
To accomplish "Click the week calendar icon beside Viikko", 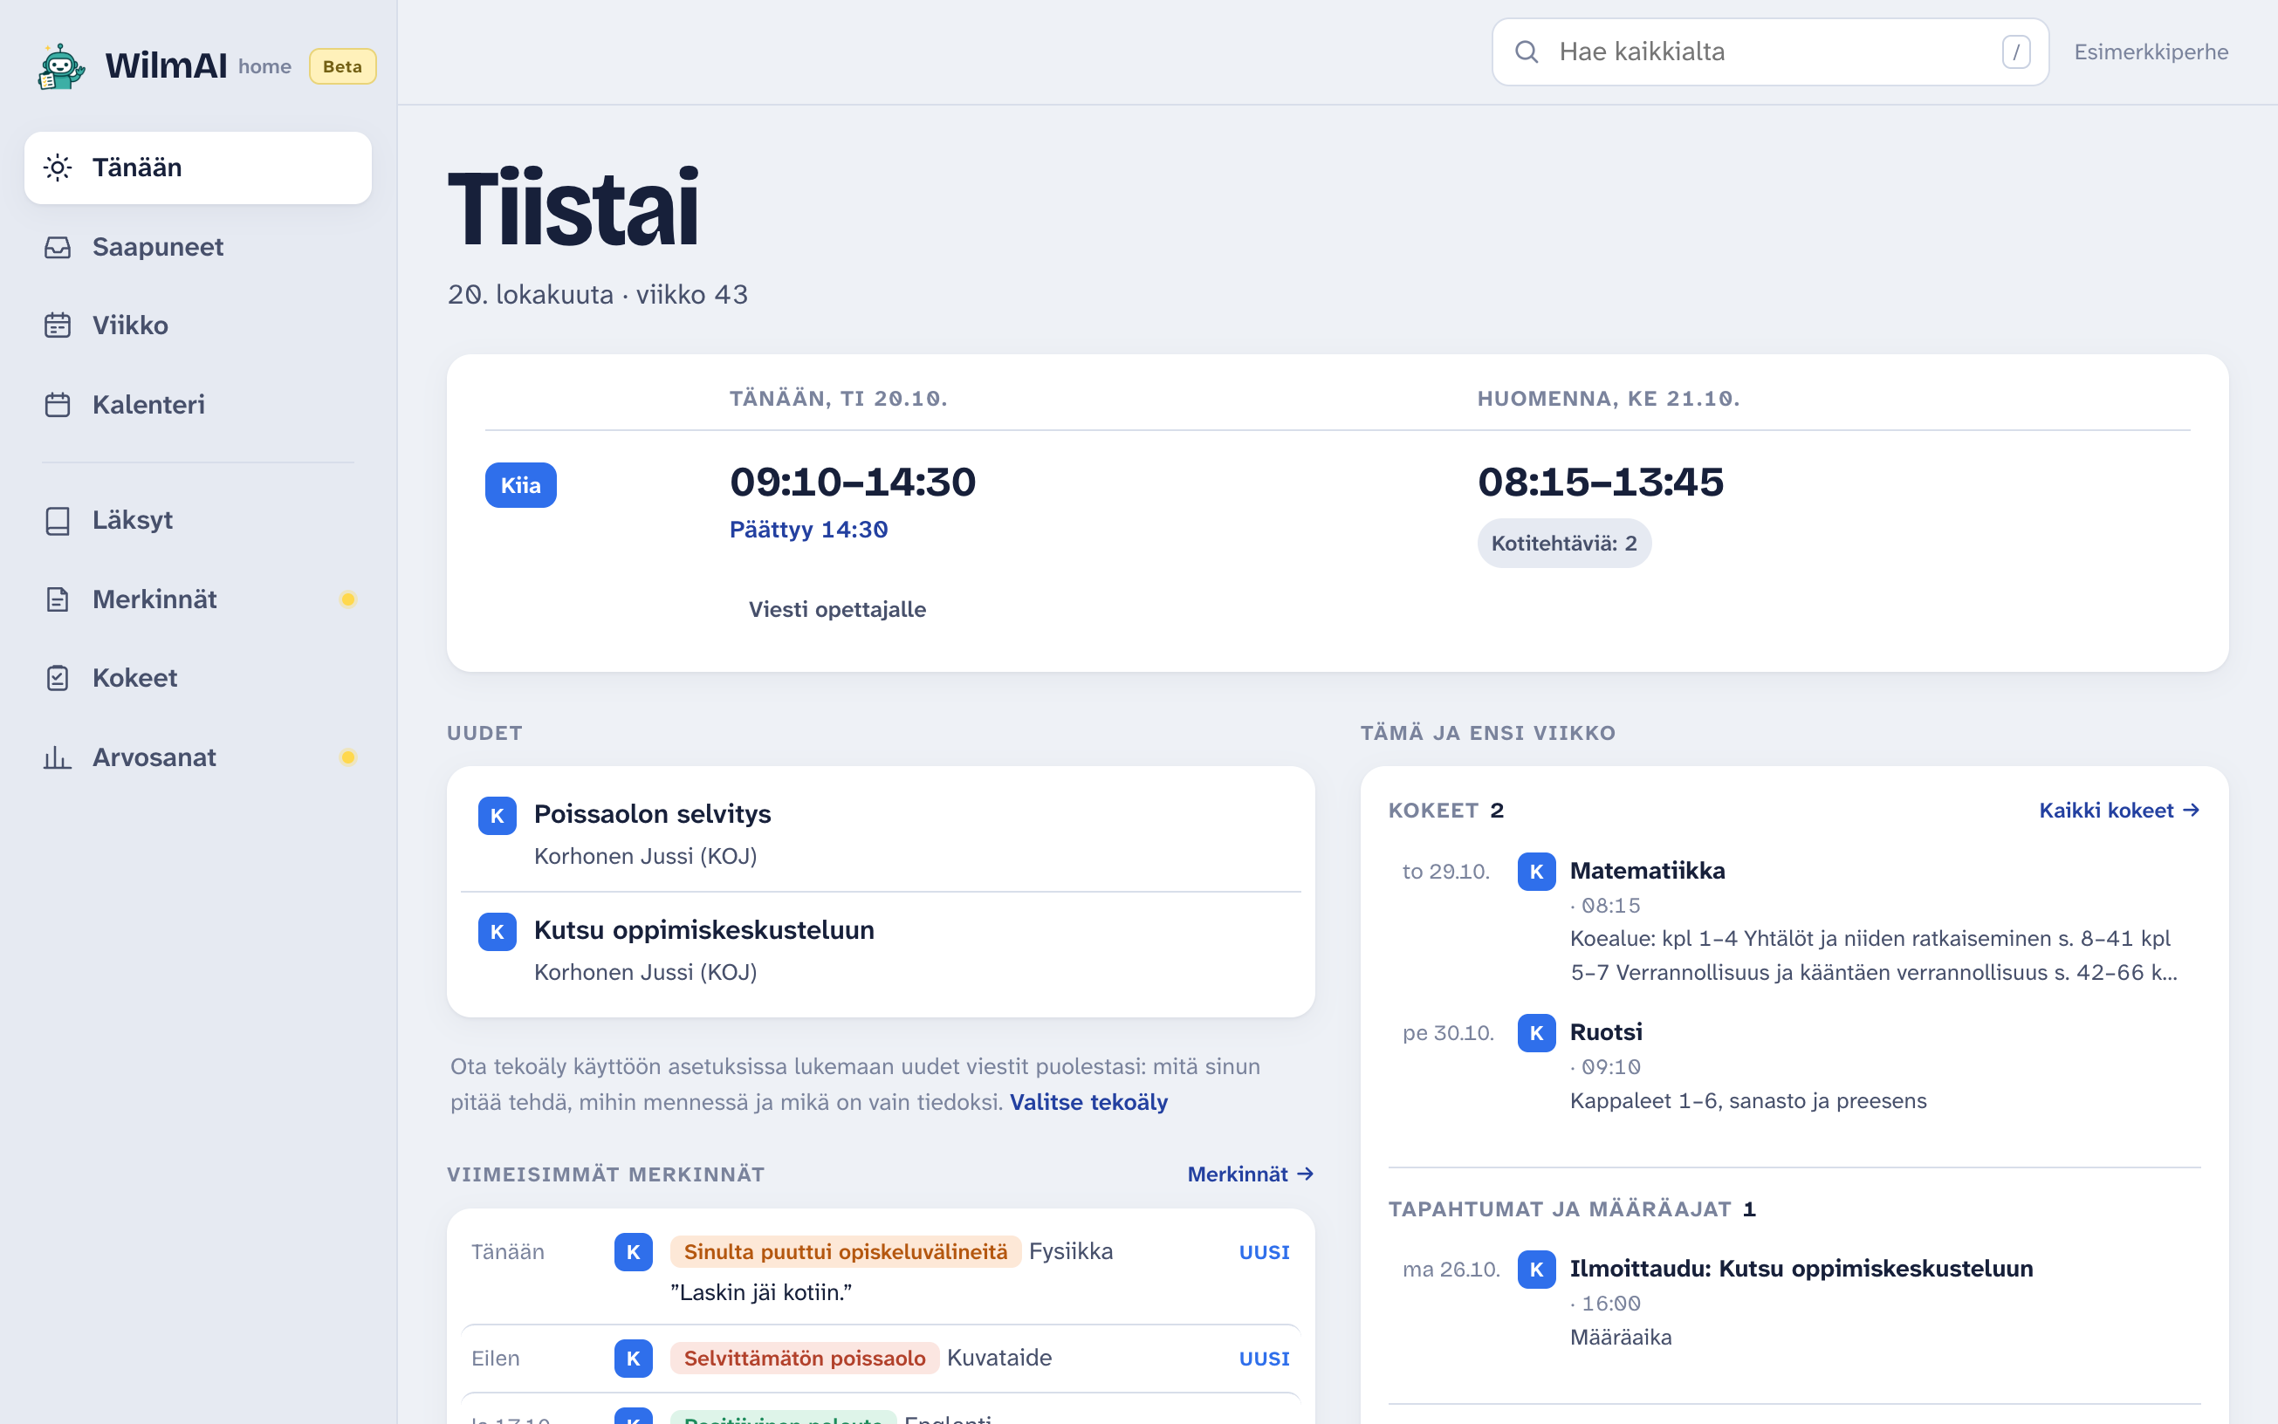I will tap(58, 325).
